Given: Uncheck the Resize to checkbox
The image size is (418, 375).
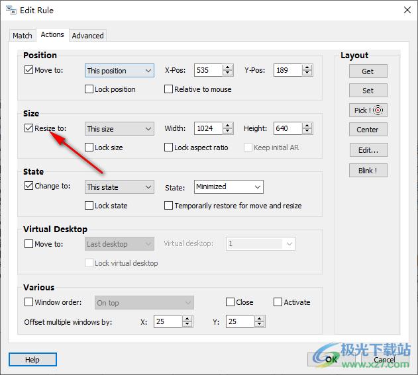Looking at the screenshot, I should 28,128.
